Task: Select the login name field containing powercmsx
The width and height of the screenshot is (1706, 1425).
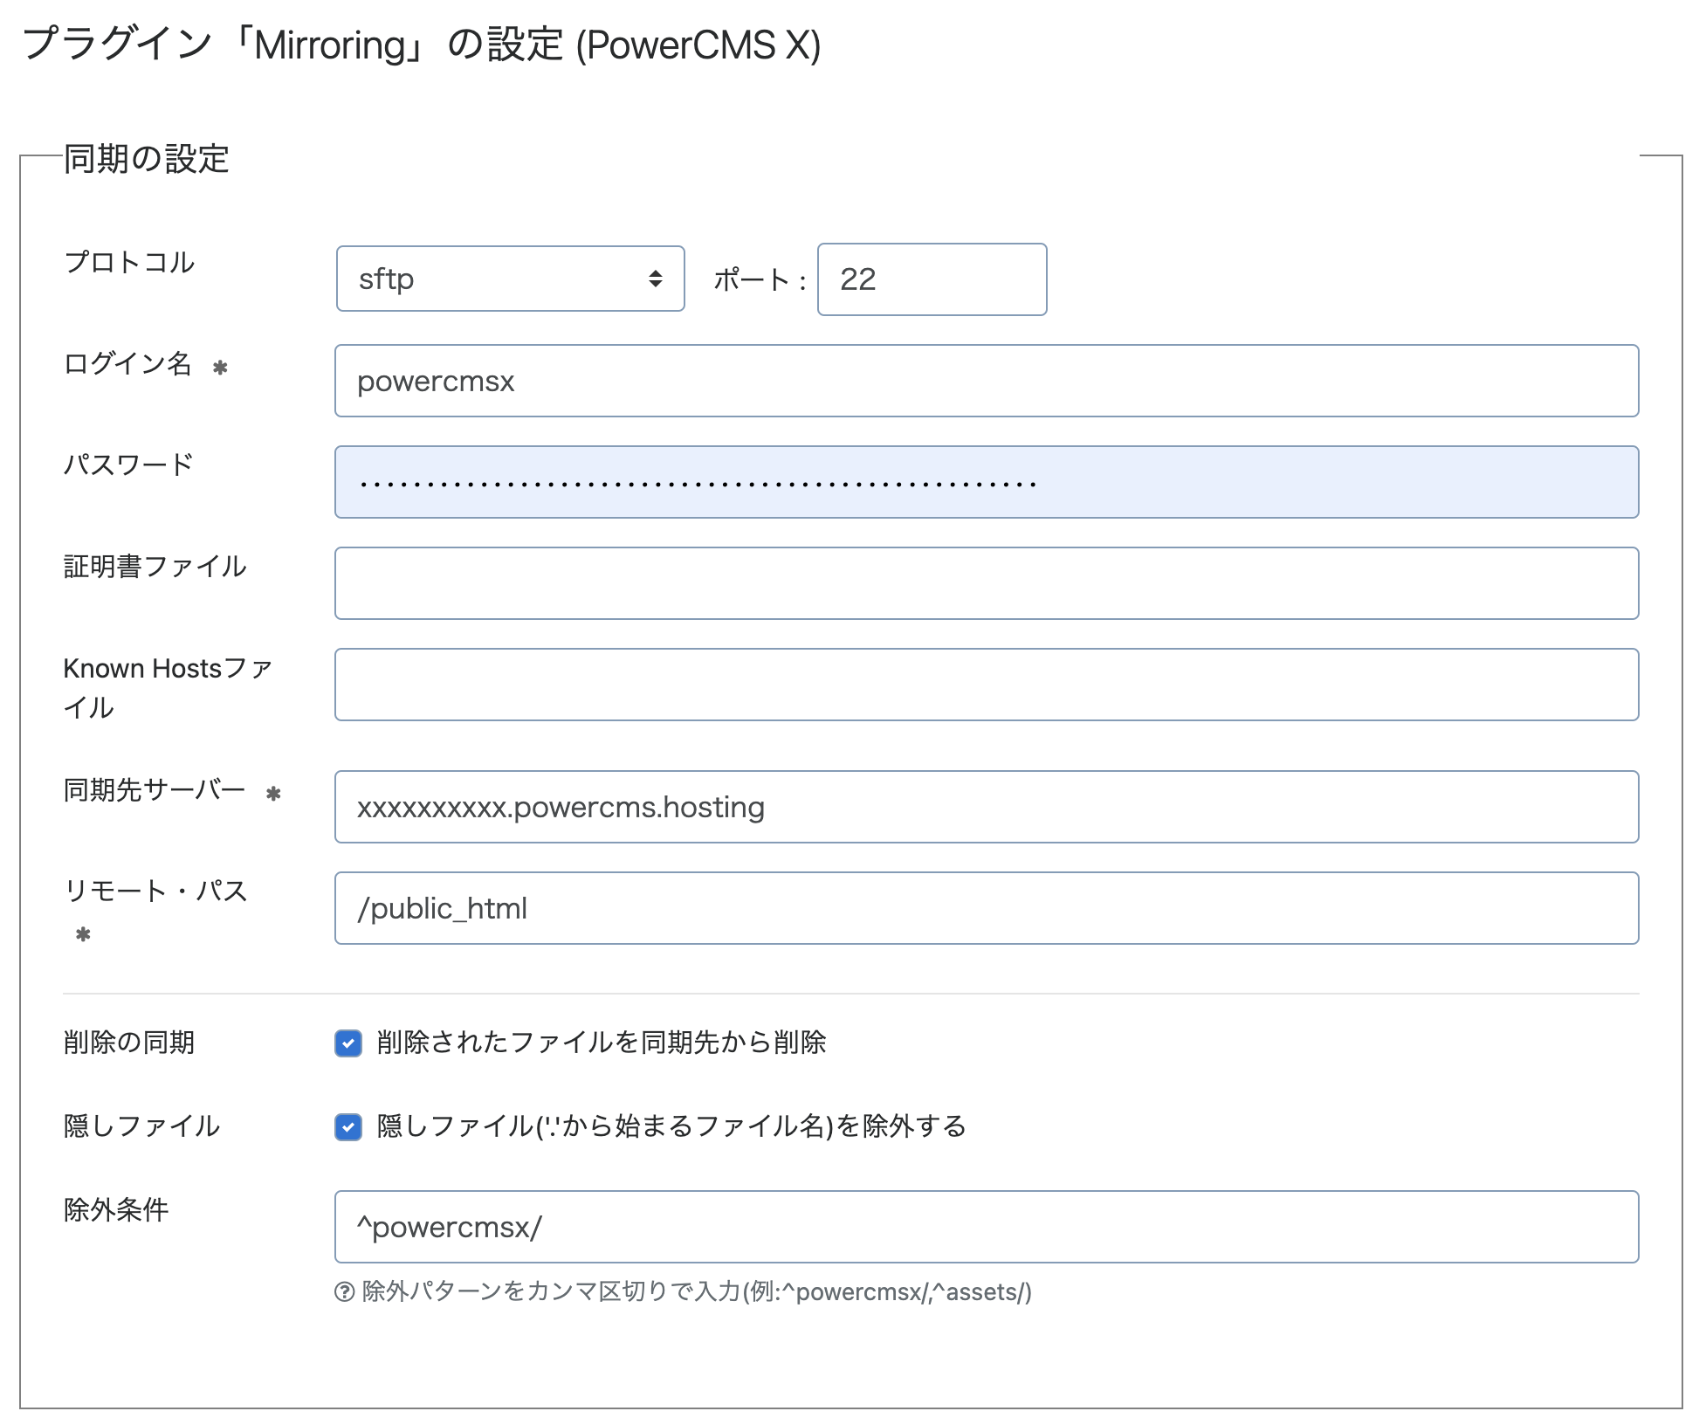Action: pos(985,381)
